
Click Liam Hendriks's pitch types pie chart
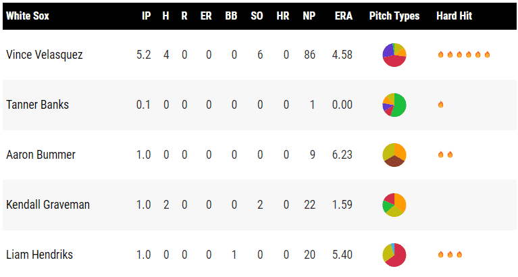394,255
